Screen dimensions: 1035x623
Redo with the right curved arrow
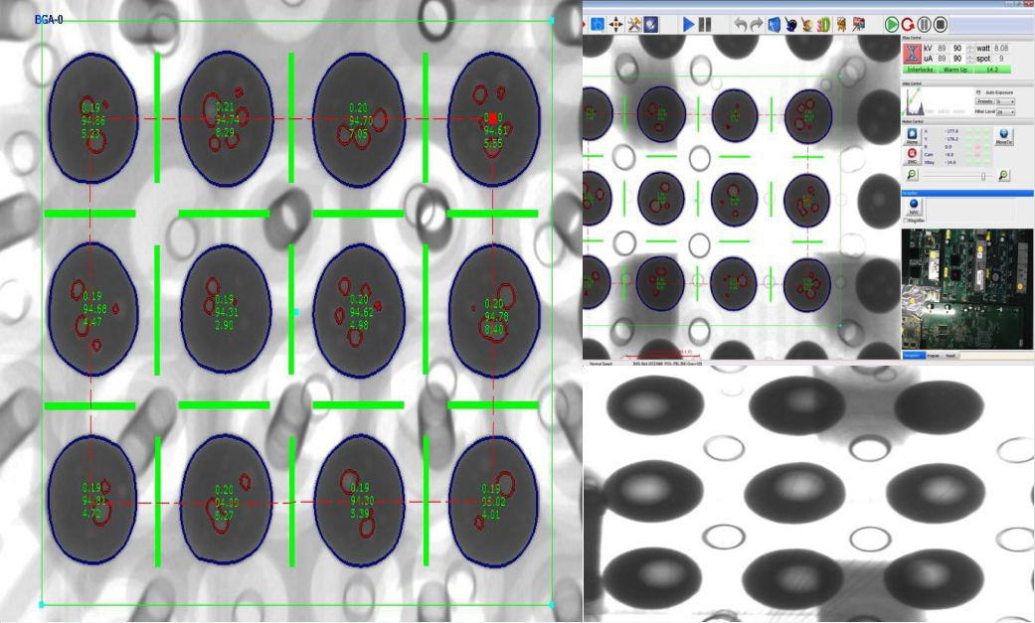tap(757, 25)
